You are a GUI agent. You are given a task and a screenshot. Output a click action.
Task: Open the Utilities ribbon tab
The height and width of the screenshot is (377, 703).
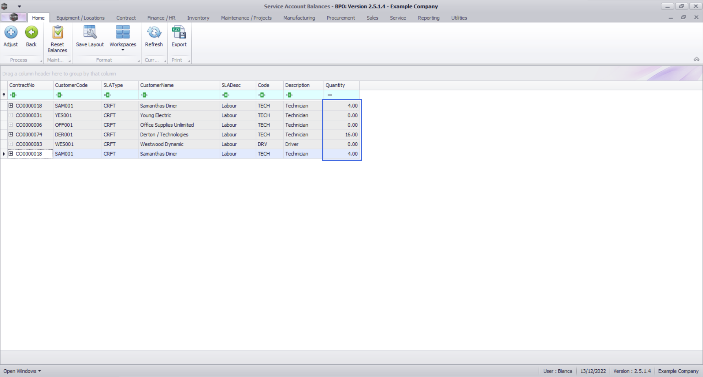coord(459,18)
